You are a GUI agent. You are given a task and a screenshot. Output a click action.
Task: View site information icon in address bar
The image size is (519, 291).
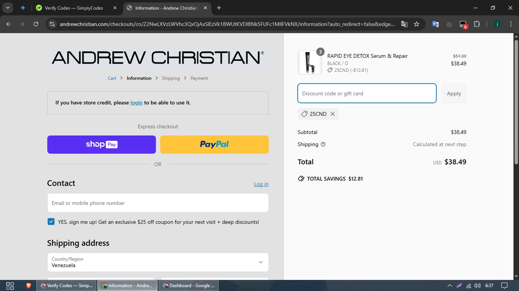tap(52, 24)
